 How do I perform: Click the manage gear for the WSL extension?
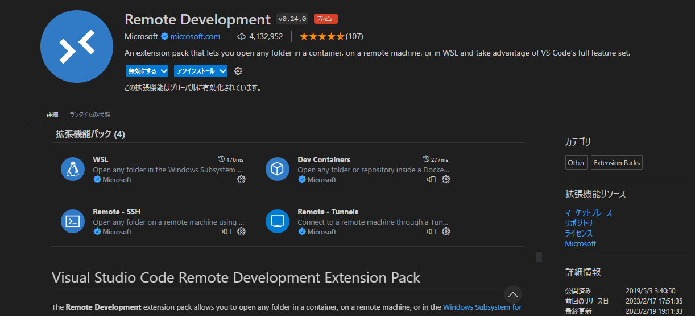pyautogui.click(x=241, y=179)
